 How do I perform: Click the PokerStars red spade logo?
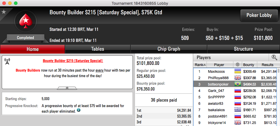click(x=26, y=21)
